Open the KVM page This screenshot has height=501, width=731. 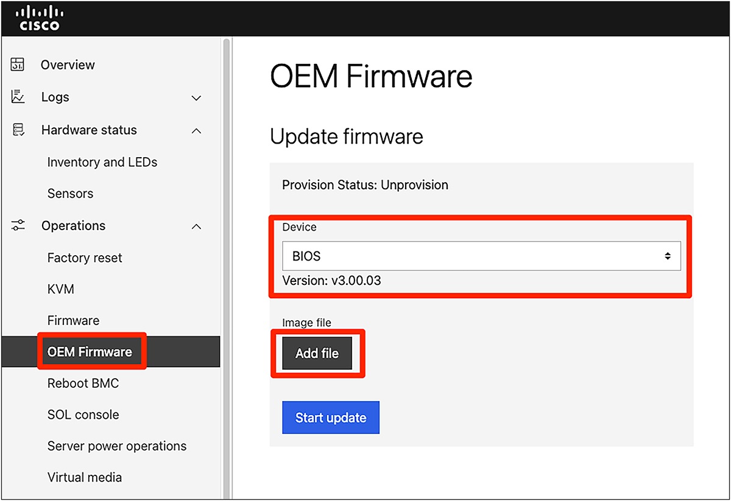[61, 289]
